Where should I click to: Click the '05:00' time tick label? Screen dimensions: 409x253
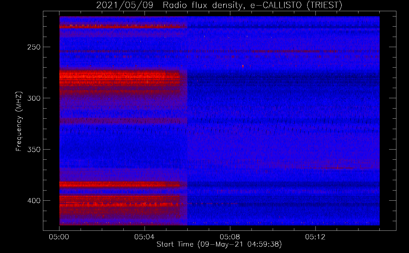59,237
